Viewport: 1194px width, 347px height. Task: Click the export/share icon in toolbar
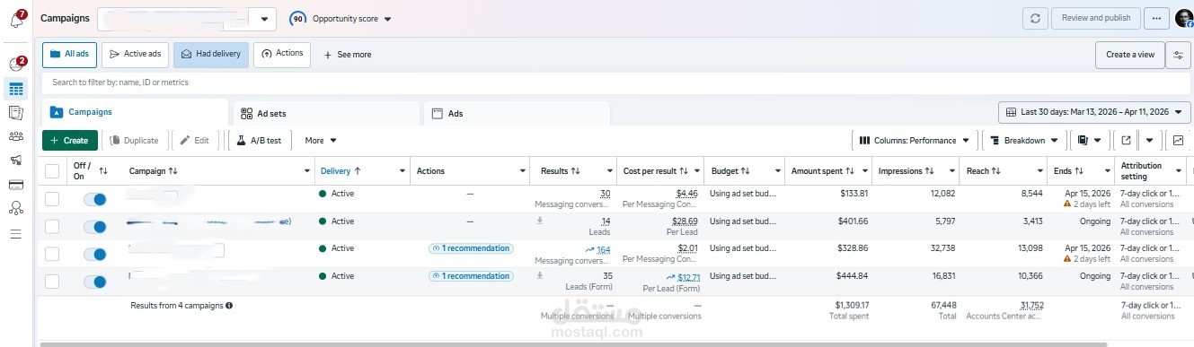click(1126, 140)
